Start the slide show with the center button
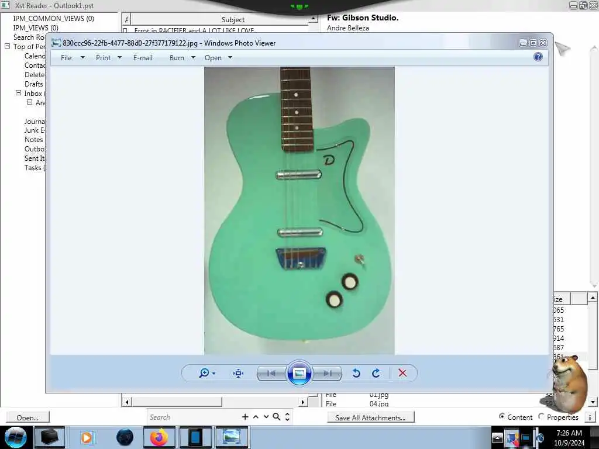The width and height of the screenshot is (599, 449). pos(299,373)
